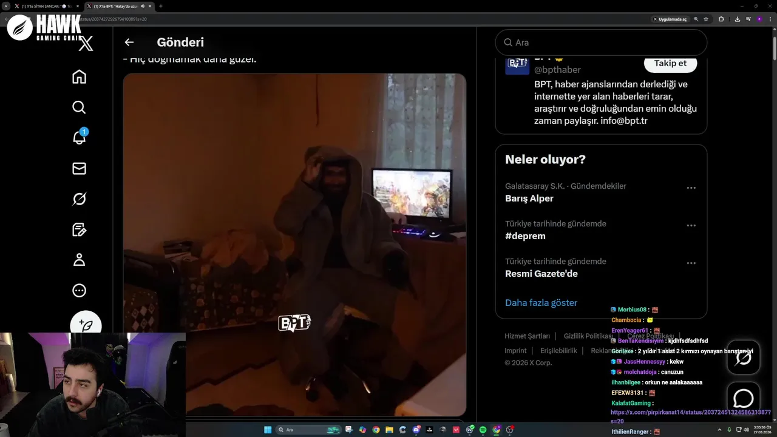Viewport: 777px width, 437px height.
Task: Open options dots for Resmi Gazete'de trend
Action: point(691,263)
